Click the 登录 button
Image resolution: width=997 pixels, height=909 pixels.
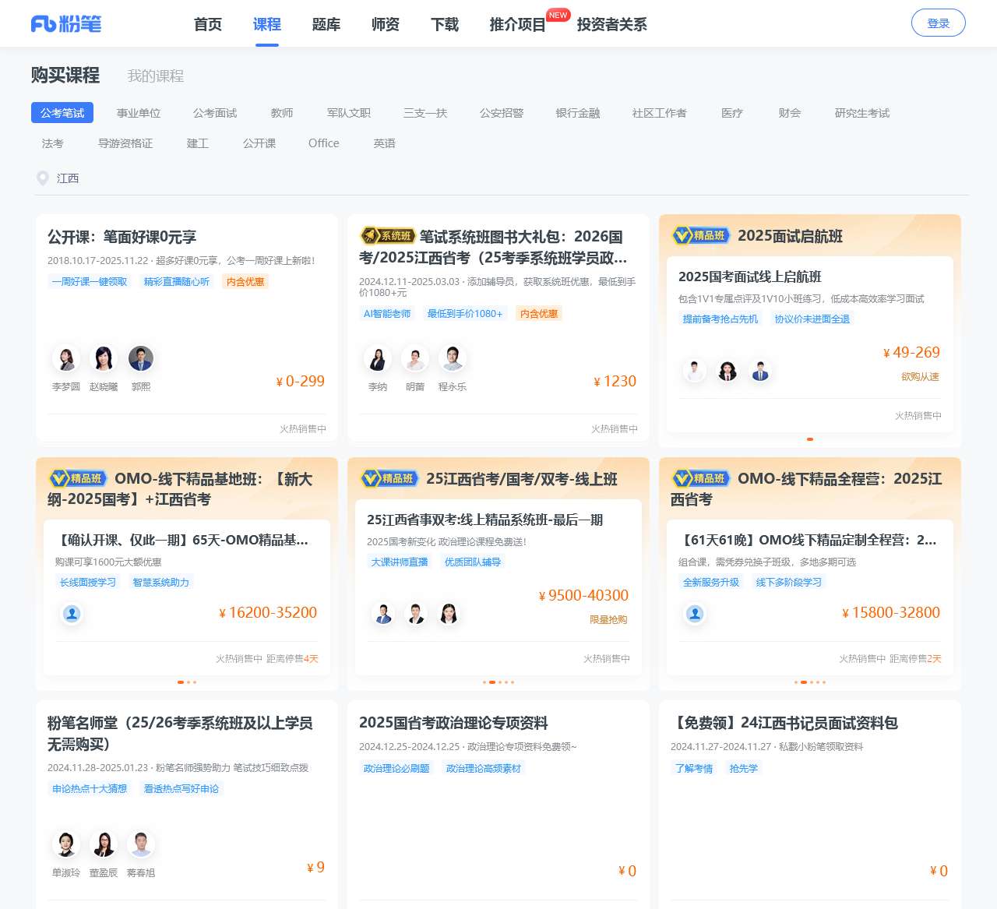[x=938, y=23]
